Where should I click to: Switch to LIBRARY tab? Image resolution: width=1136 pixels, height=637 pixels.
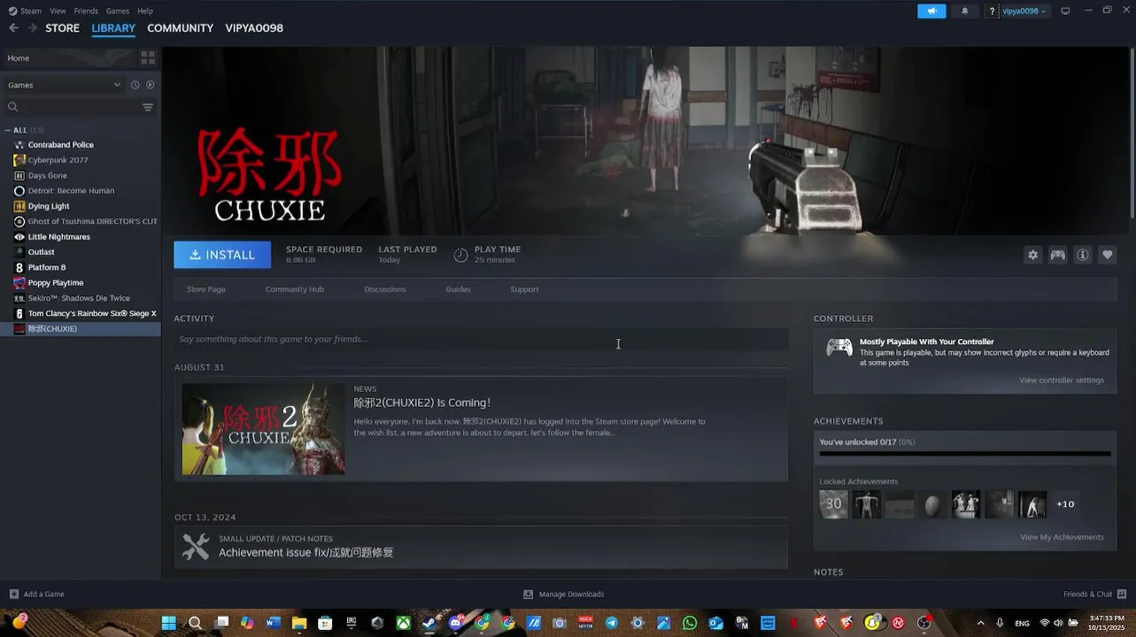pyautogui.click(x=113, y=28)
